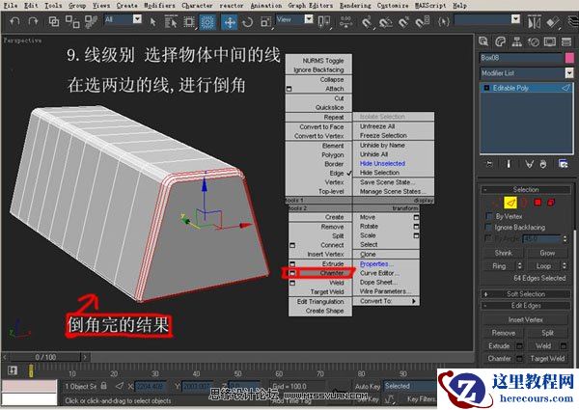The image size is (579, 410).
Task: Click the Pin Stack icon below modifier stack
Action: pos(489,164)
